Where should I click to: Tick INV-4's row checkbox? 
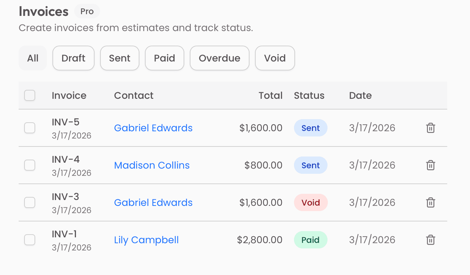tap(30, 165)
